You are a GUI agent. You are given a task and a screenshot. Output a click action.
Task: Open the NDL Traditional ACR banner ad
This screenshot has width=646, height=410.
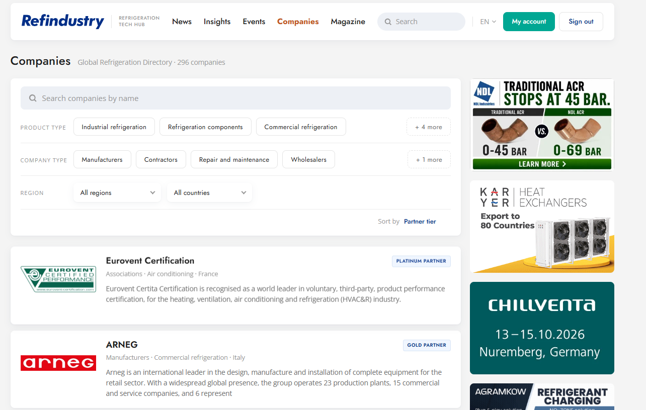542,125
